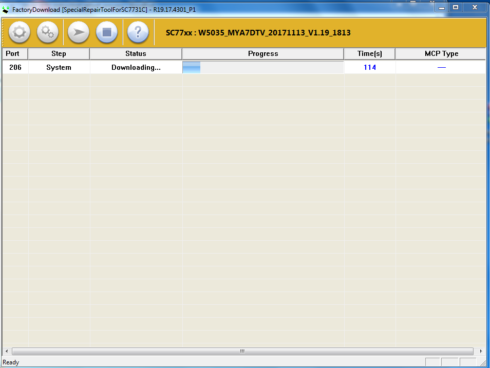Click port number 206 cell

[15, 67]
